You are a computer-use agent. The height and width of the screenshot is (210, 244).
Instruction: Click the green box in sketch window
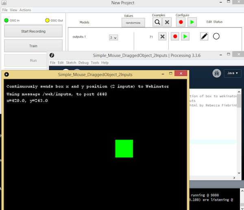[124, 148]
